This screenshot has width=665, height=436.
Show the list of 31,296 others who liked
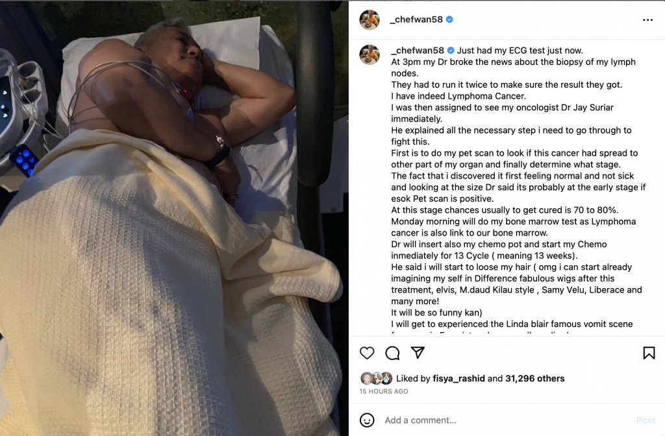click(535, 378)
